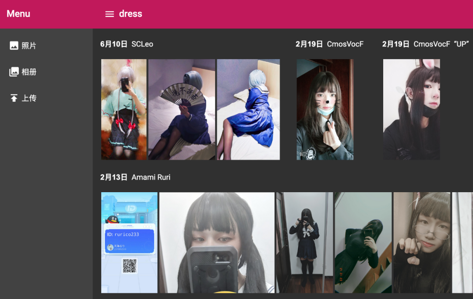Click the Photos (照片) icon in sidebar
This screenshot has width=473, height=299.
[14, 46]
